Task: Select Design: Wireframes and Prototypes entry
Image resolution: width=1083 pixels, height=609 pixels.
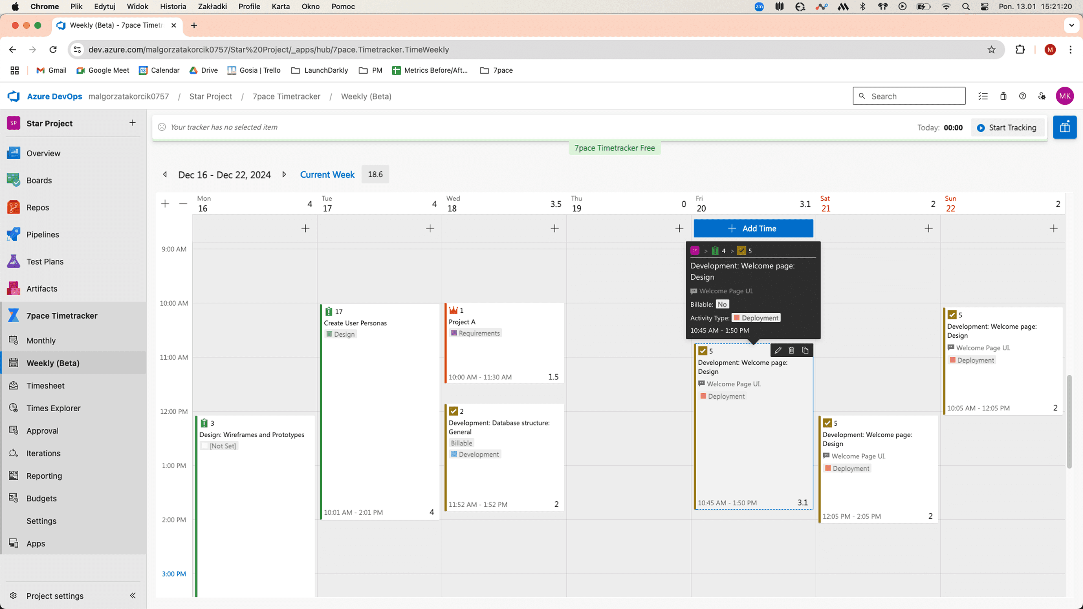Action: (255, 506)
